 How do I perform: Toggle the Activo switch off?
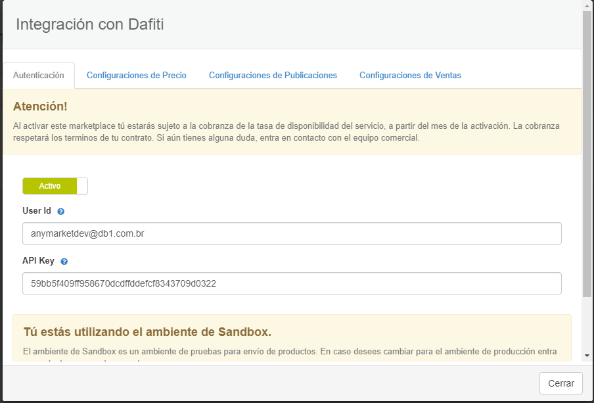[x=55, y=186]
